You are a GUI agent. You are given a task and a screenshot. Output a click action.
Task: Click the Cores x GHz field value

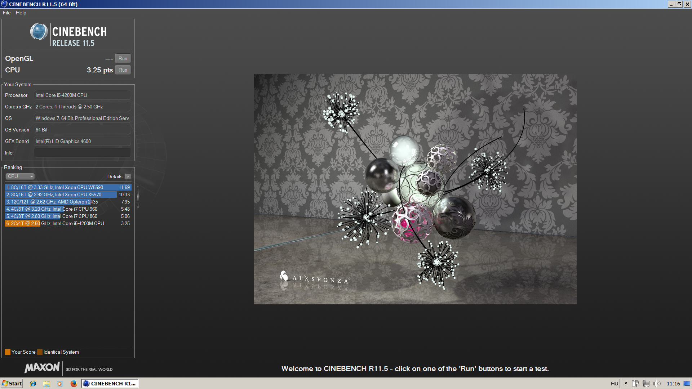[82, 107]
